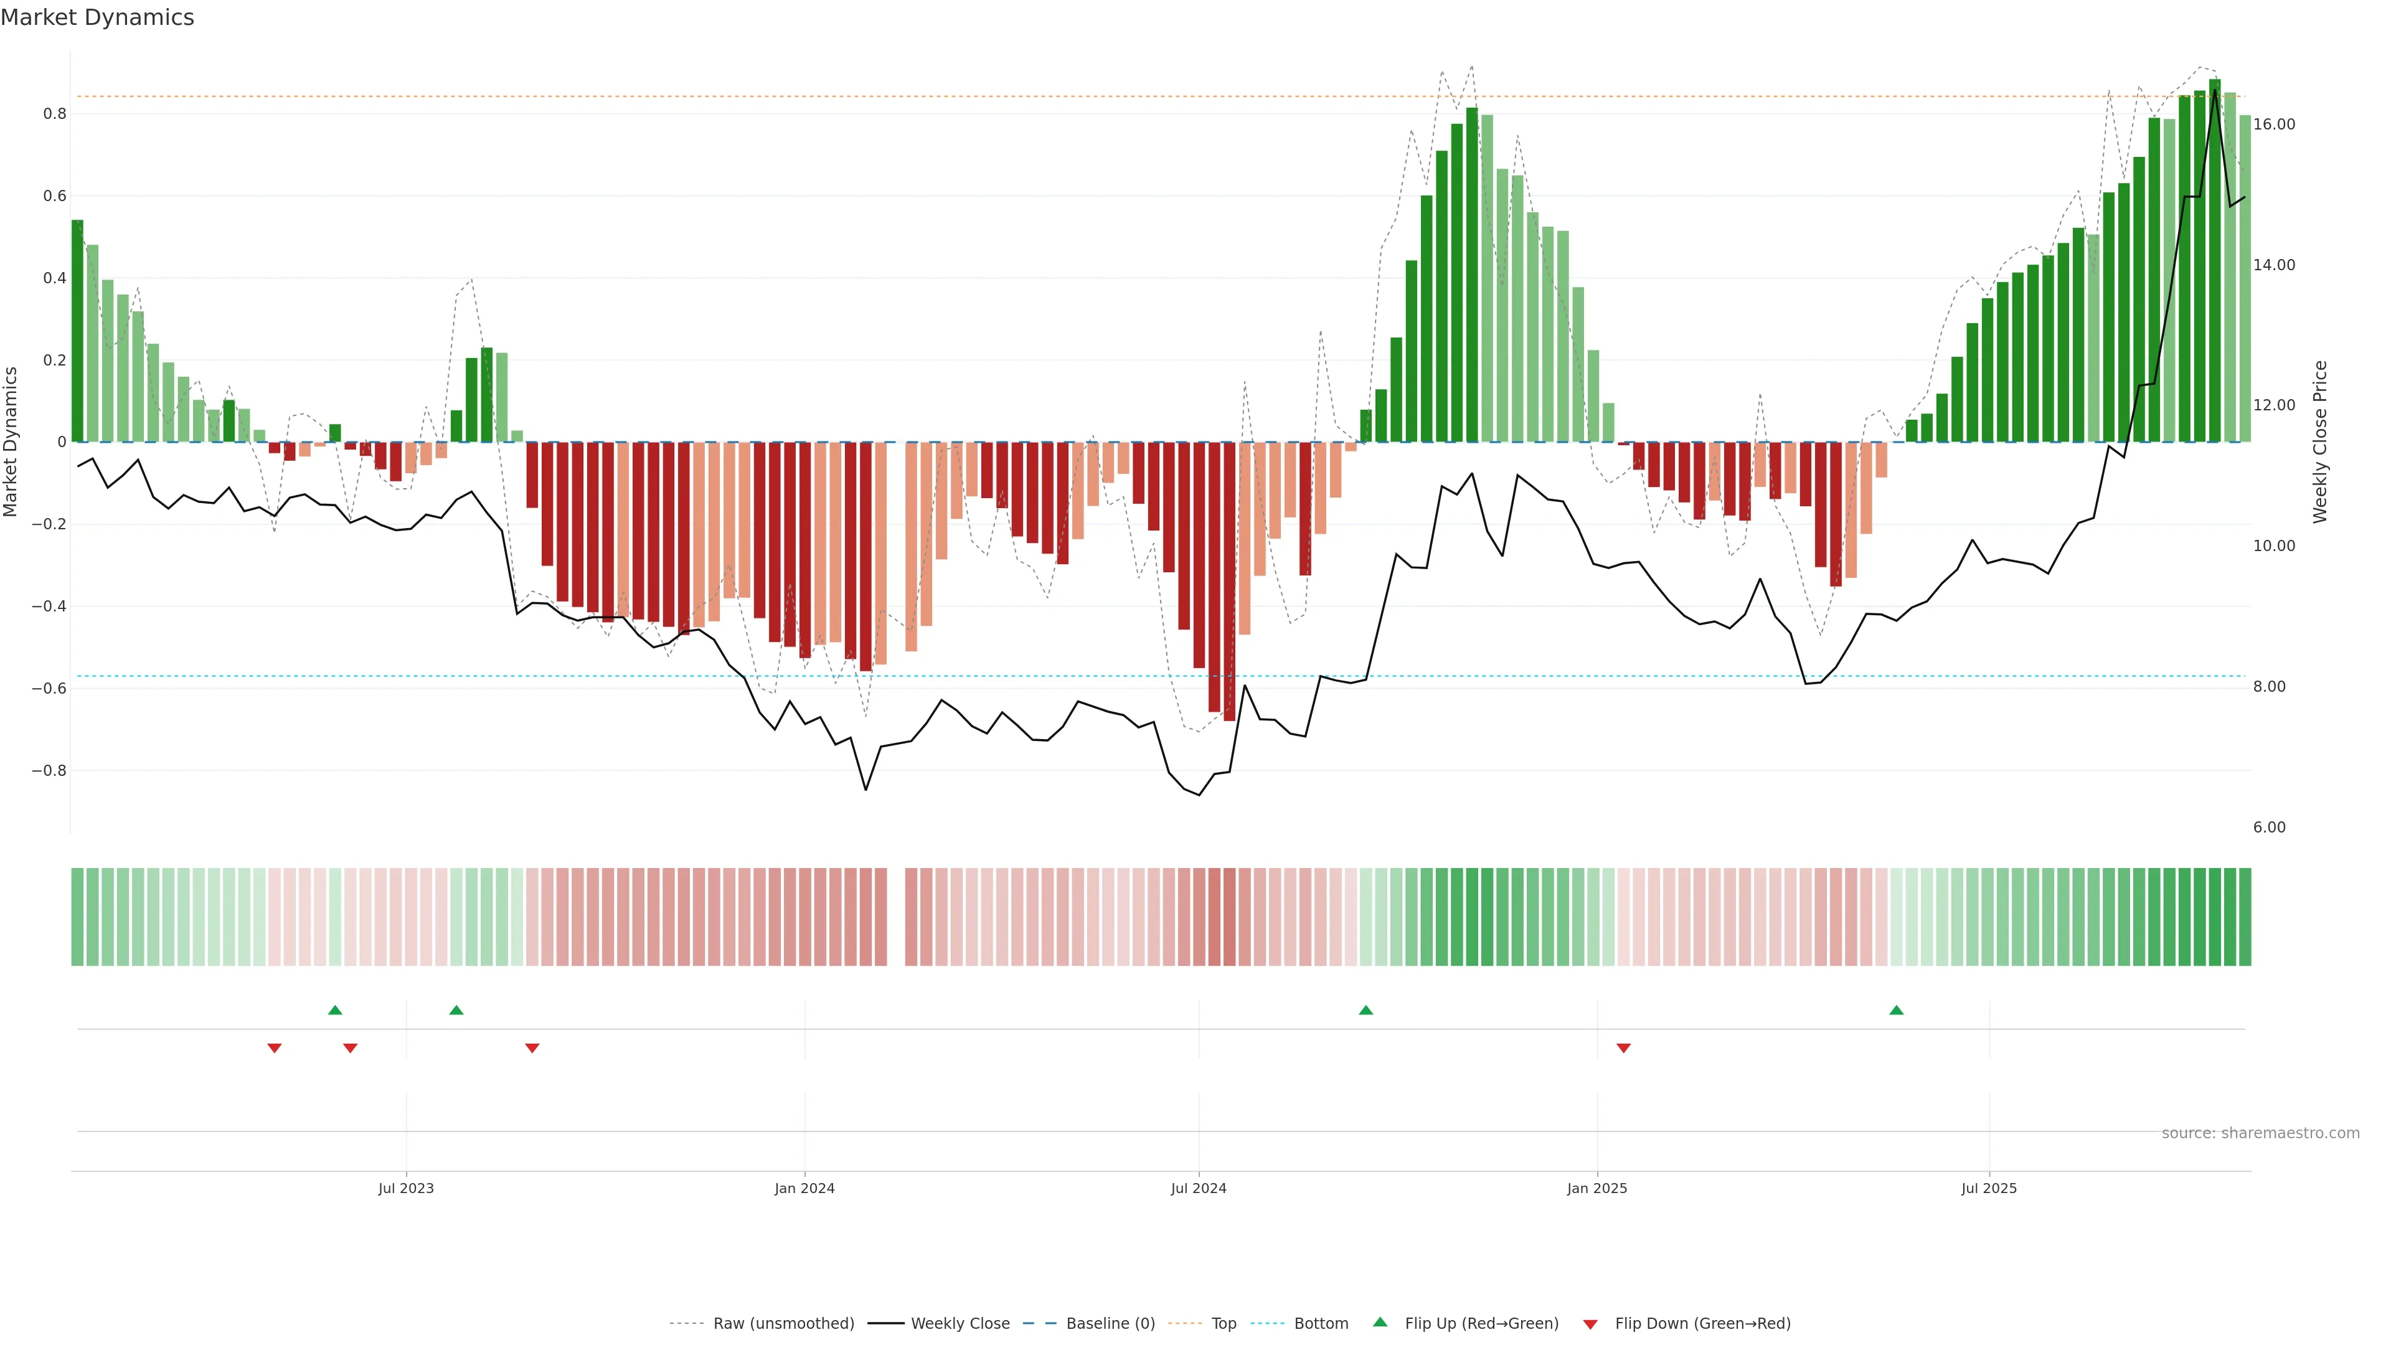Click the leftmost green flip-up triangle marker
The height and width of the screenshot is (1345, 2391).
[x=335, y=1010]
